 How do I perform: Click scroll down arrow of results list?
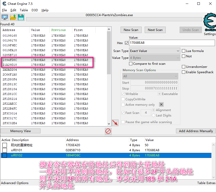point(109,124)
